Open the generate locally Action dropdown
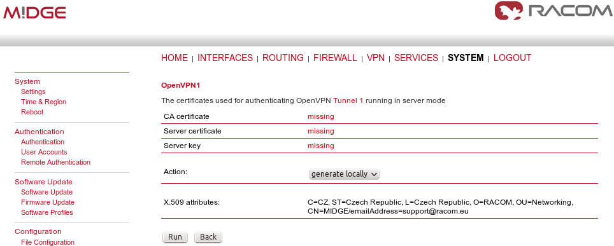Image resolution: width=614 pixels, height=246 pixels. (344, 174)
